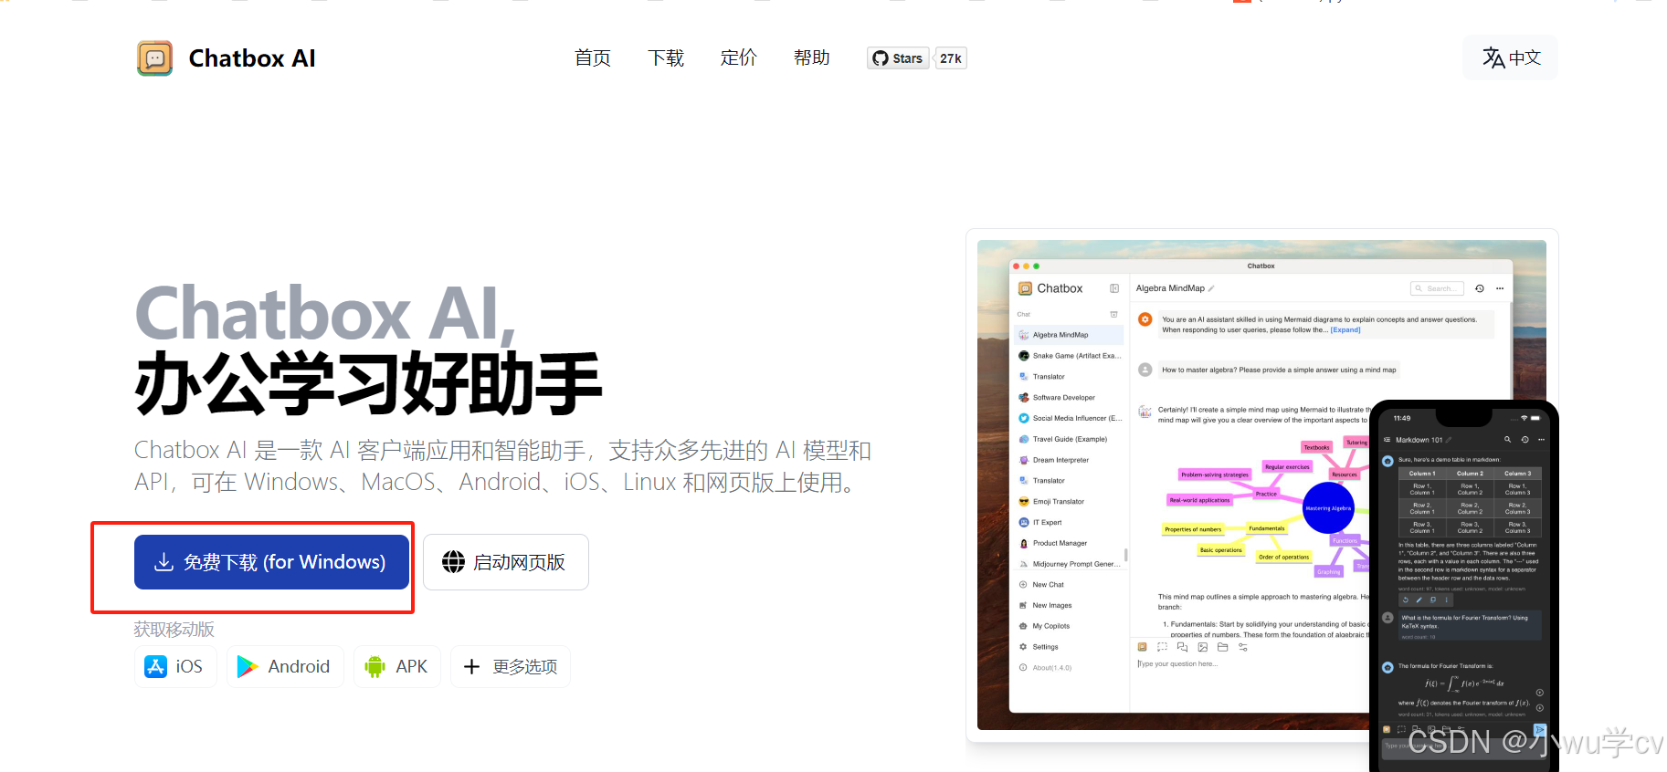Collapse sidebar icon in app preview
Screen dimensions: 1667x772
(1114, 288)
